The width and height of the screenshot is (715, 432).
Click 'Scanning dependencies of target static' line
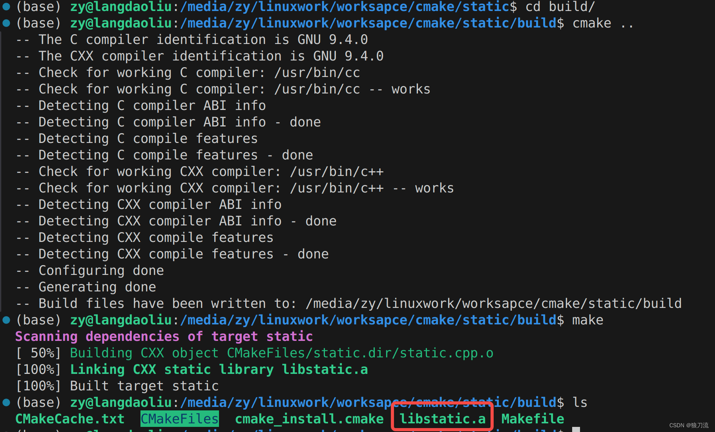point(164,337)
